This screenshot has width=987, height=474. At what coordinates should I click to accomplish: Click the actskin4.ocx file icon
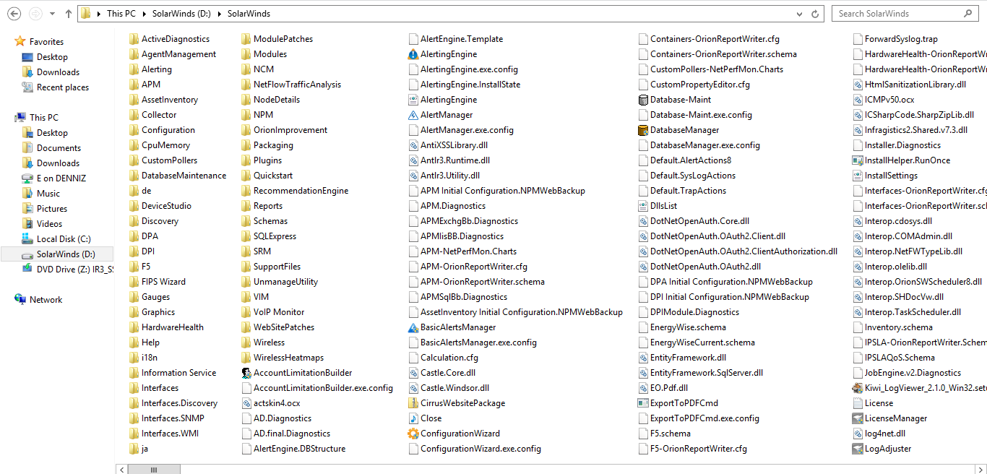246,403
